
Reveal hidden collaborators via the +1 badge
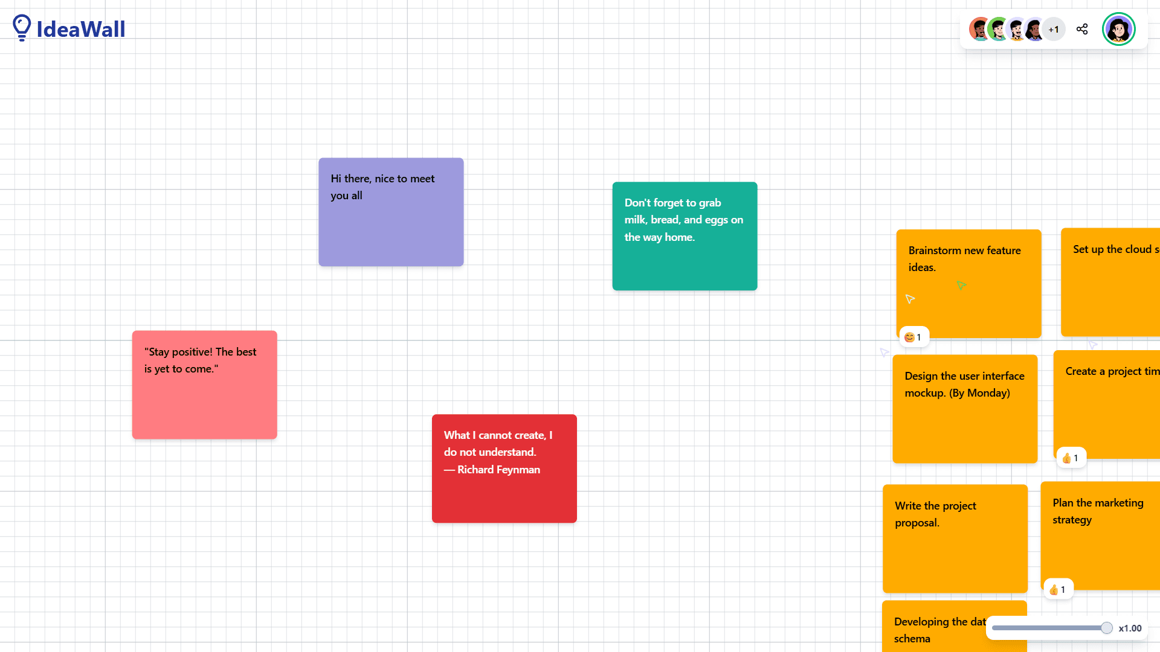(1054, 30)
